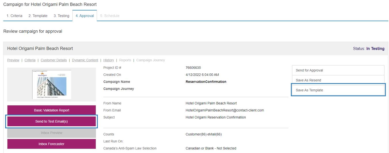Click the 5. Schedule tab
Viewport: 389px width, 153px height.
110,16
